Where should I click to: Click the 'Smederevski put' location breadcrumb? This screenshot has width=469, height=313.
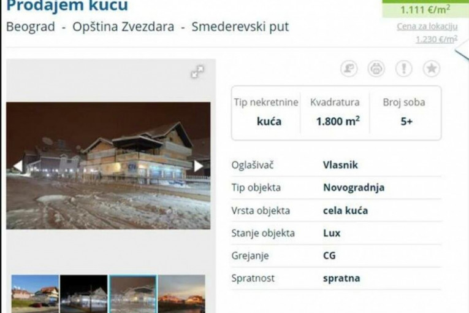click(x=240, y=26)
